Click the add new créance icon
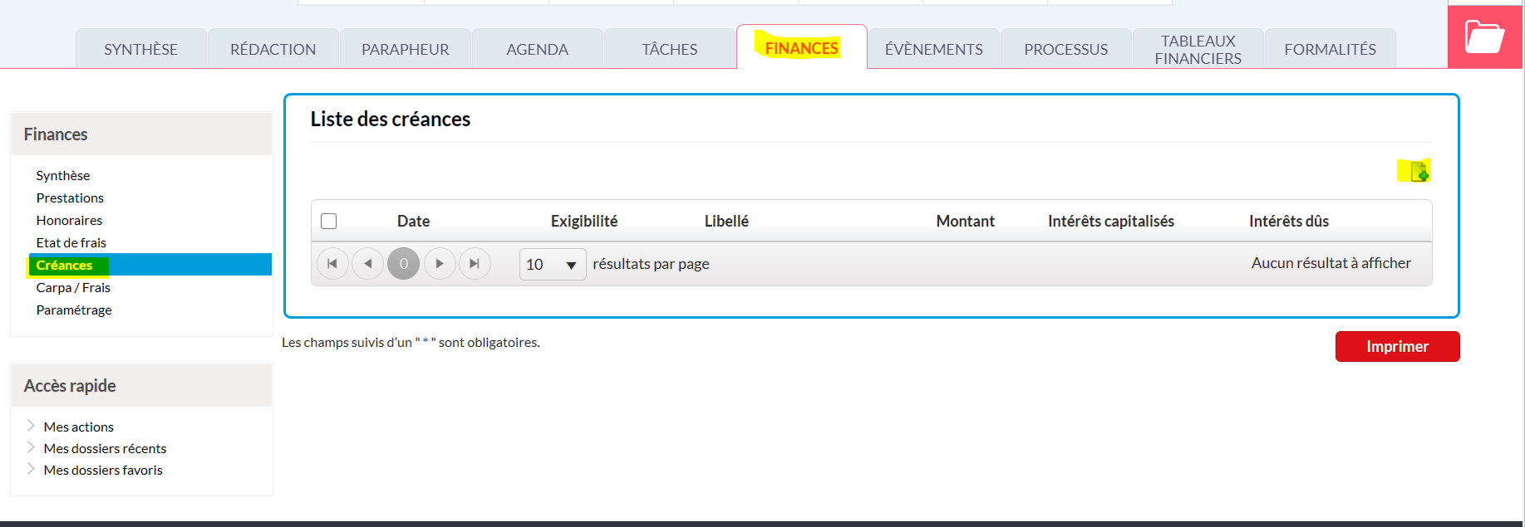 click(x=1419, y=172)
